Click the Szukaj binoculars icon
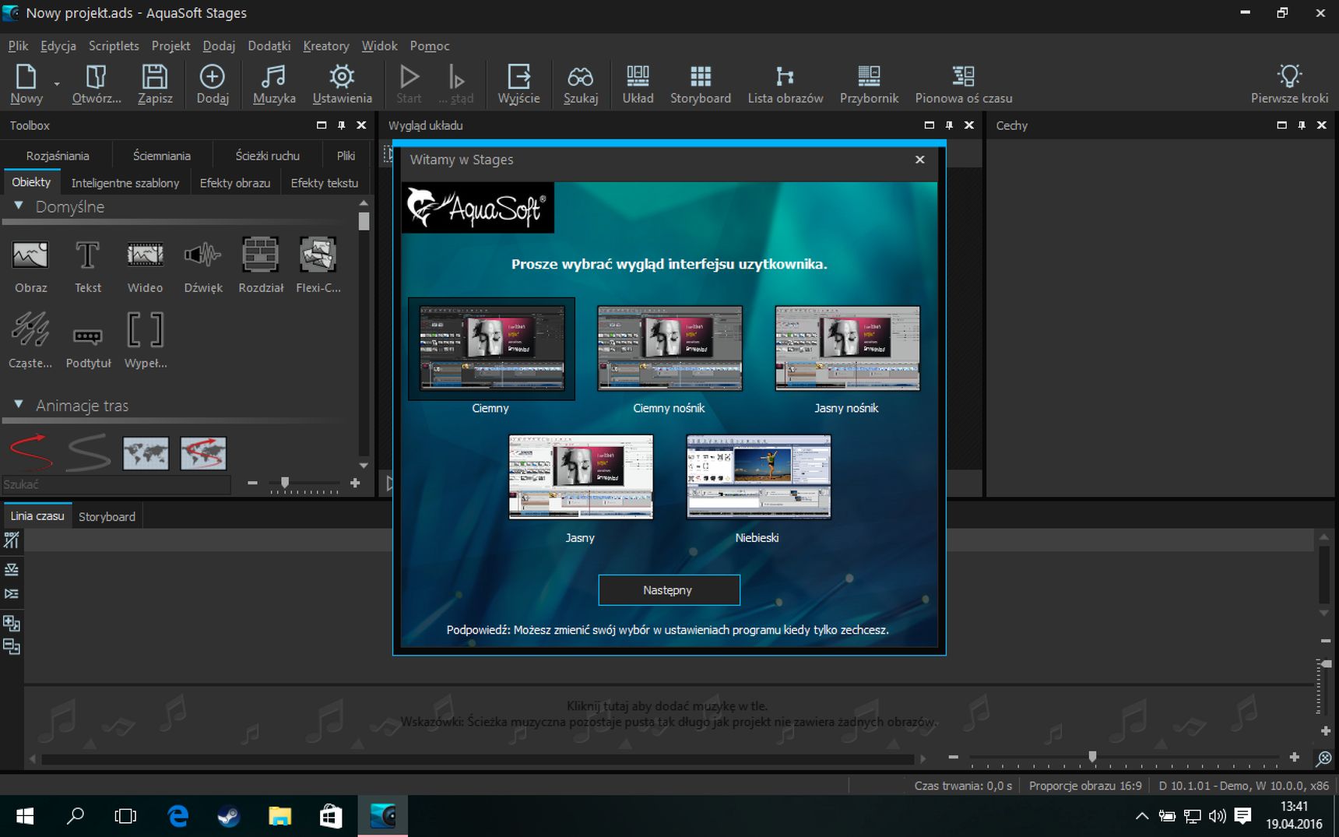This screenshot has height=837, width=1339. (x=581, y=83)
